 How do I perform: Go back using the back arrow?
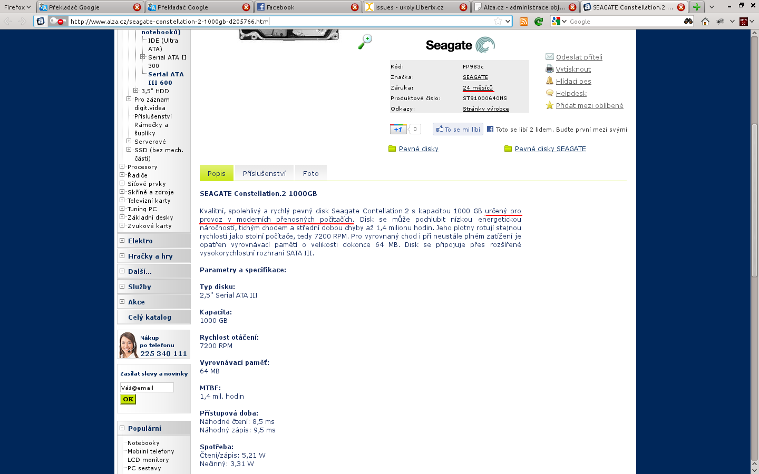pyautogui.click(x=8, y=21)
